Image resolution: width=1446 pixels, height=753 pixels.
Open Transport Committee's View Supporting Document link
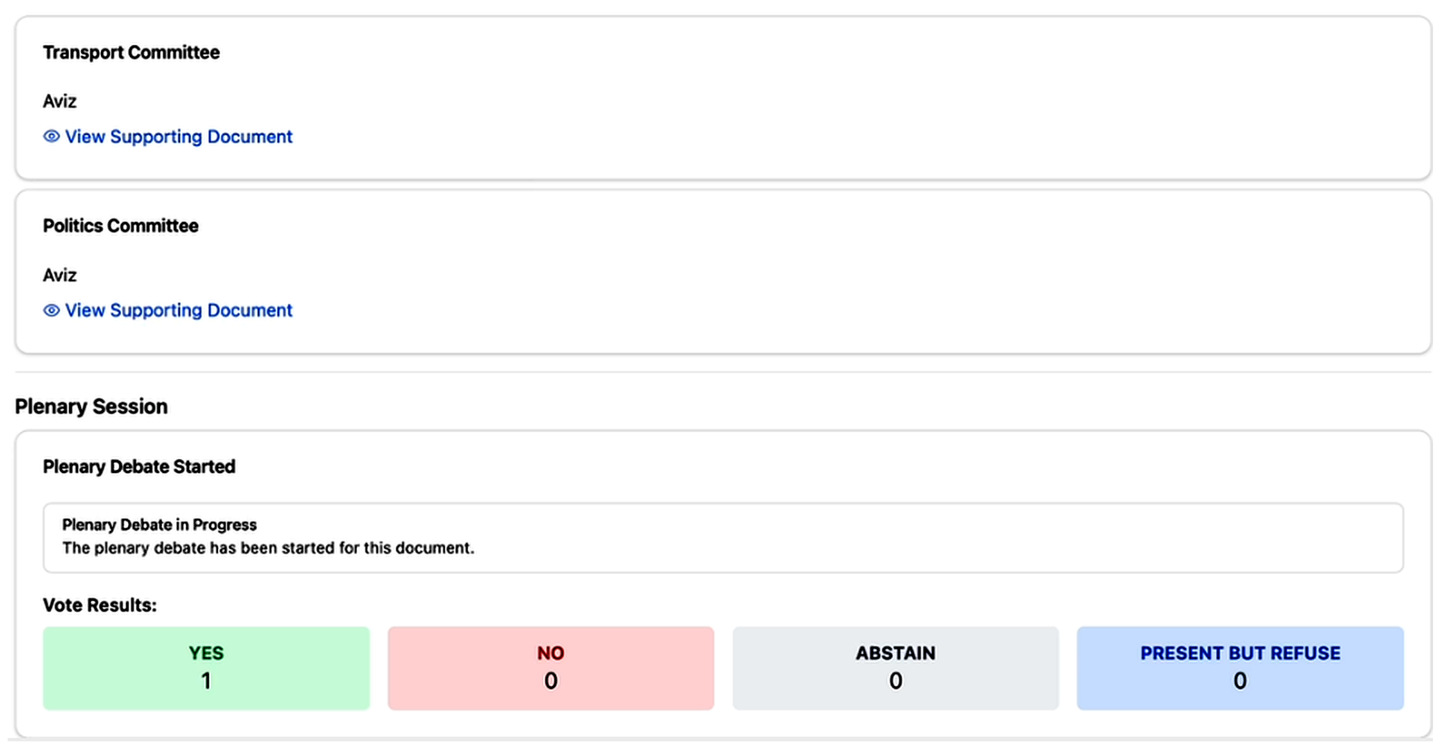179,136
